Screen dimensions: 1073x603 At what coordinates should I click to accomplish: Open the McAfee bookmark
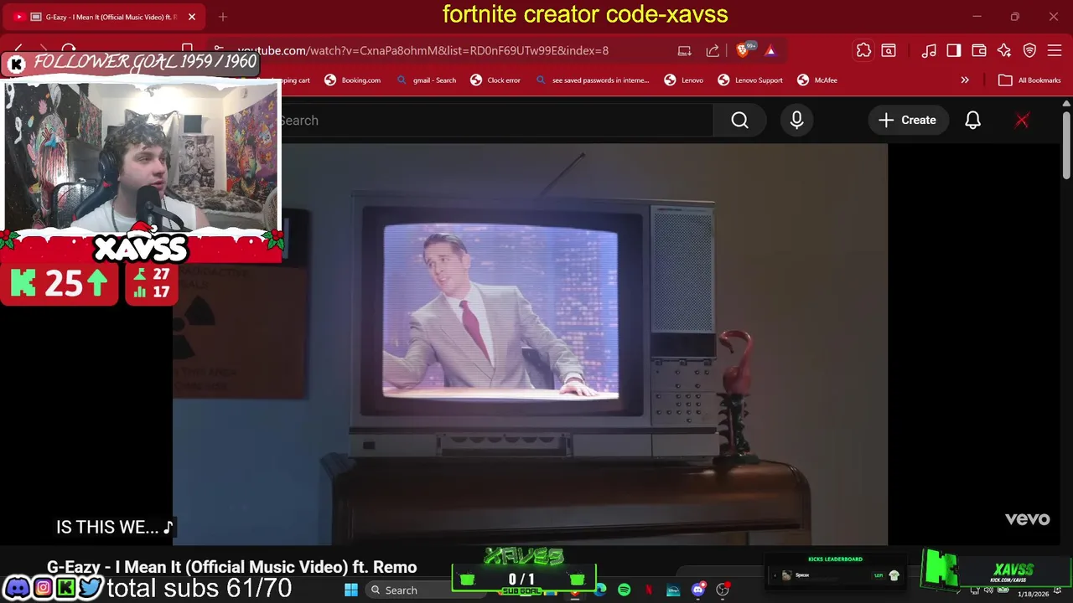[x=817, y=80]
